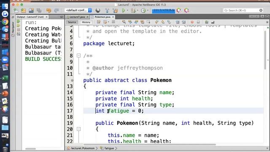Click fatigue in the breadcrumb bar
270x152 pixels.
coord(109,148)
